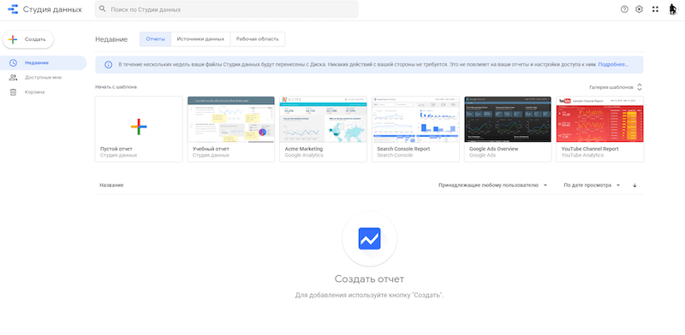Image resolution: width=685 pixels, height=335 pixels.
Task: Open the settings gear icon
Action: click(x=639, y=9)
